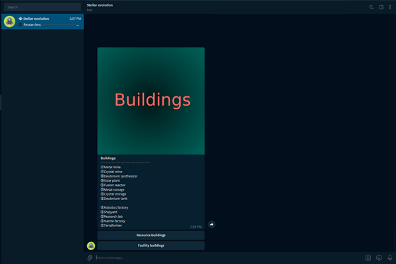396x264 pixels.
Task: Forward the Buildings message via the arrow icon
Action: [x=211, y=224]
